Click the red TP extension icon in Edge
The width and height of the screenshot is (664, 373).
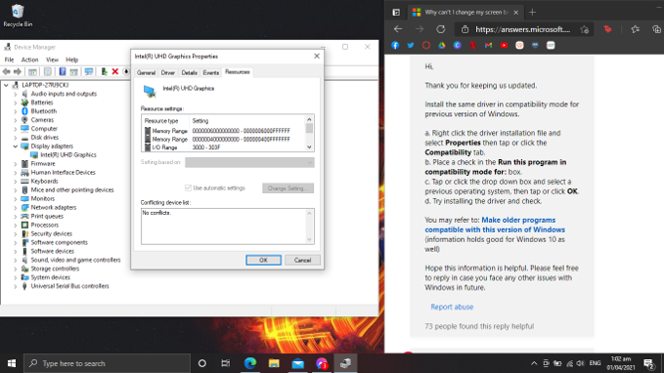pyautogui.click(x=607, y=29)
